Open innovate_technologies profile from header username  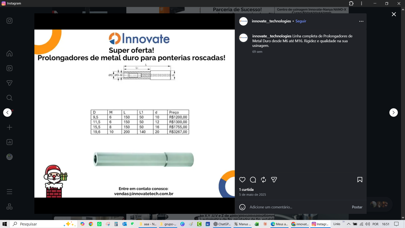pyautogui.click(x=271, y=21)
